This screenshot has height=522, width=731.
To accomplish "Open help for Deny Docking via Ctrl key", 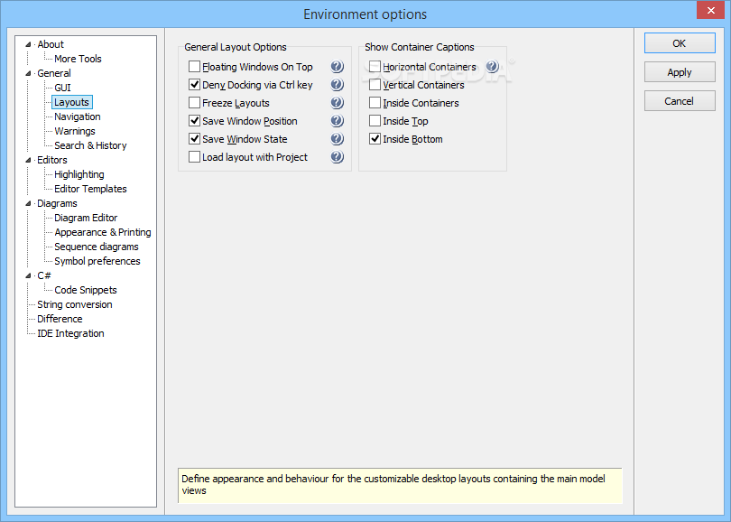I will click(337, 85).
